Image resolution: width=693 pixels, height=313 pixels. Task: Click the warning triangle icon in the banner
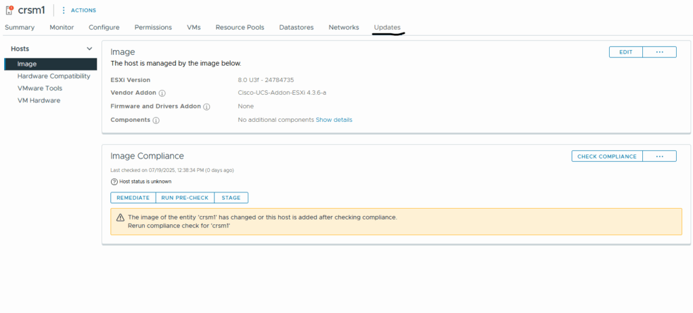point(120,218)
